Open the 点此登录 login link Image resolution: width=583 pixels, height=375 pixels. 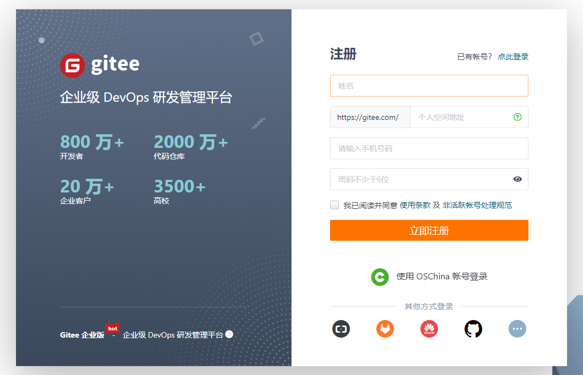pyautogui.click(x=513, y=57)
